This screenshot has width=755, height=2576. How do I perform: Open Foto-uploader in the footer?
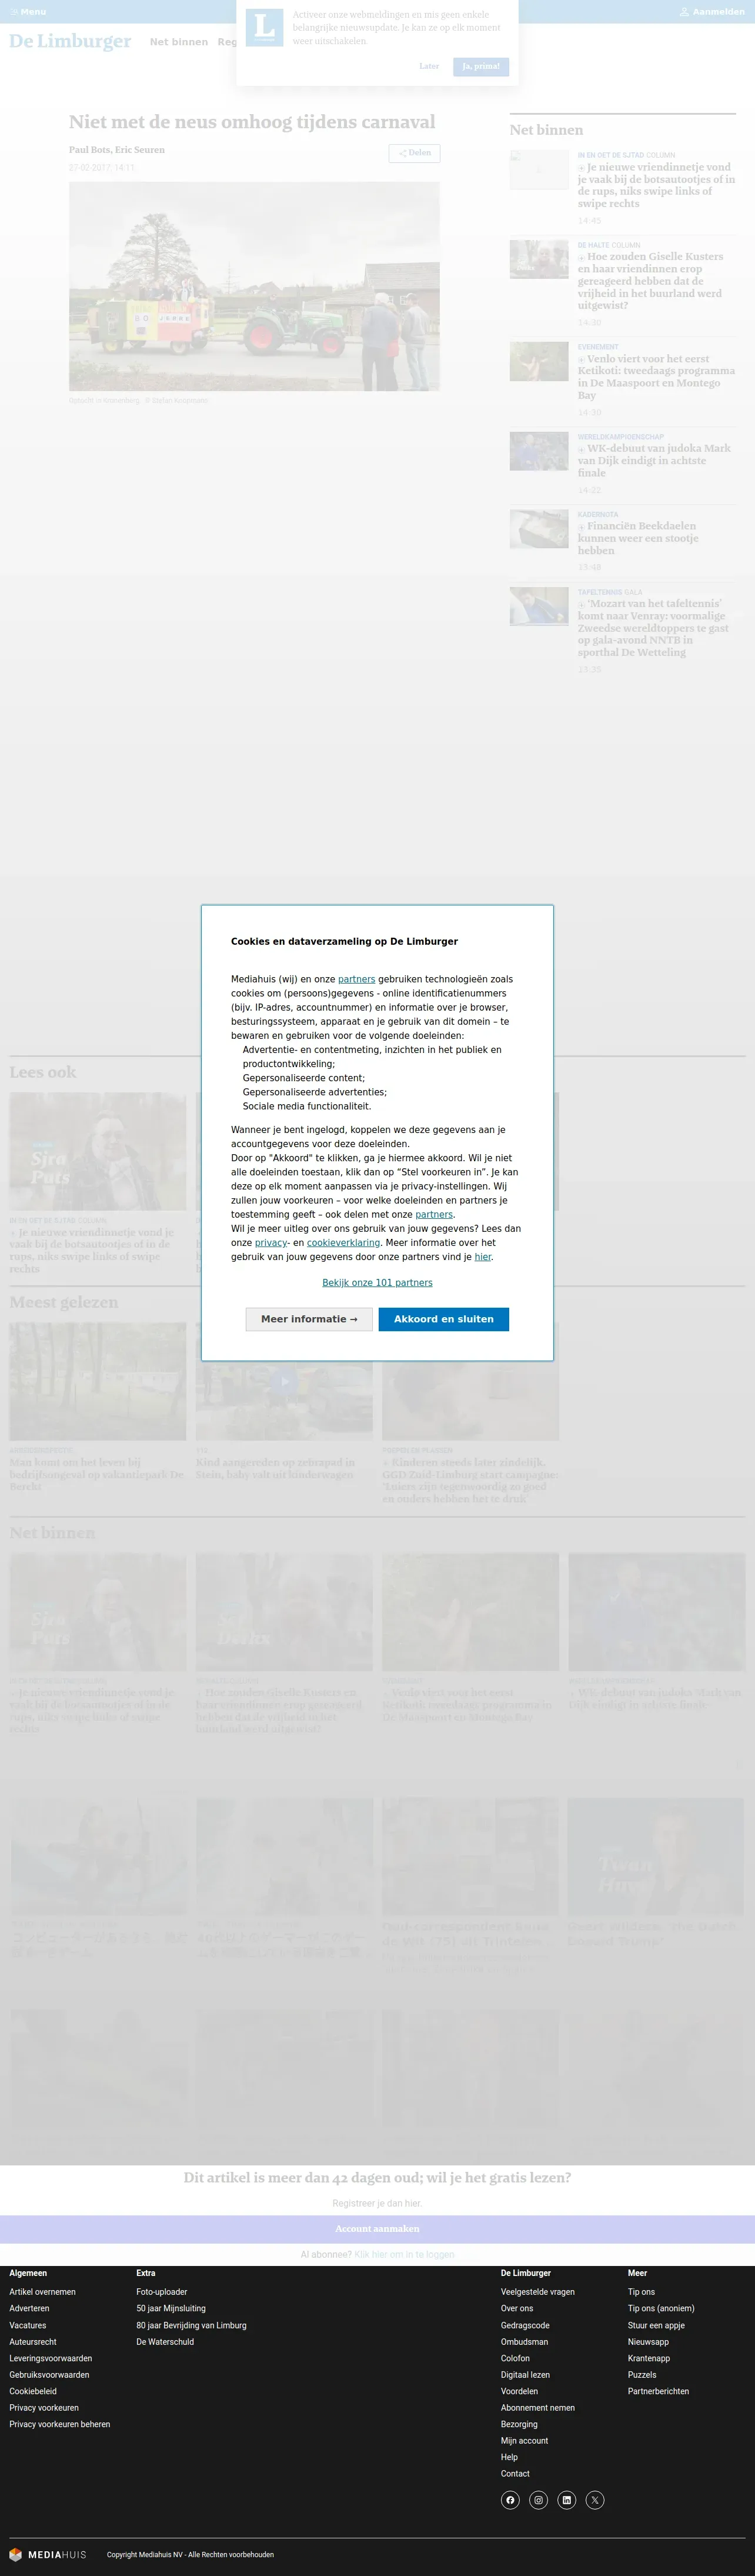pyautogui.click(x=162, y=2292)
